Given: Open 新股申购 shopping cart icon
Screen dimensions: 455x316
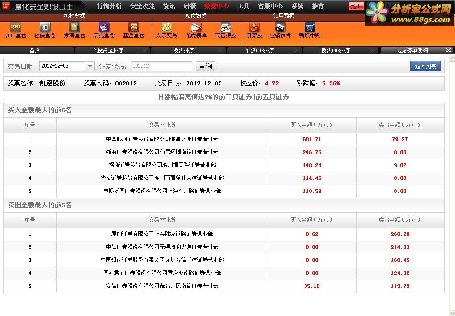Looking at the screenshot, I should 310,30.
